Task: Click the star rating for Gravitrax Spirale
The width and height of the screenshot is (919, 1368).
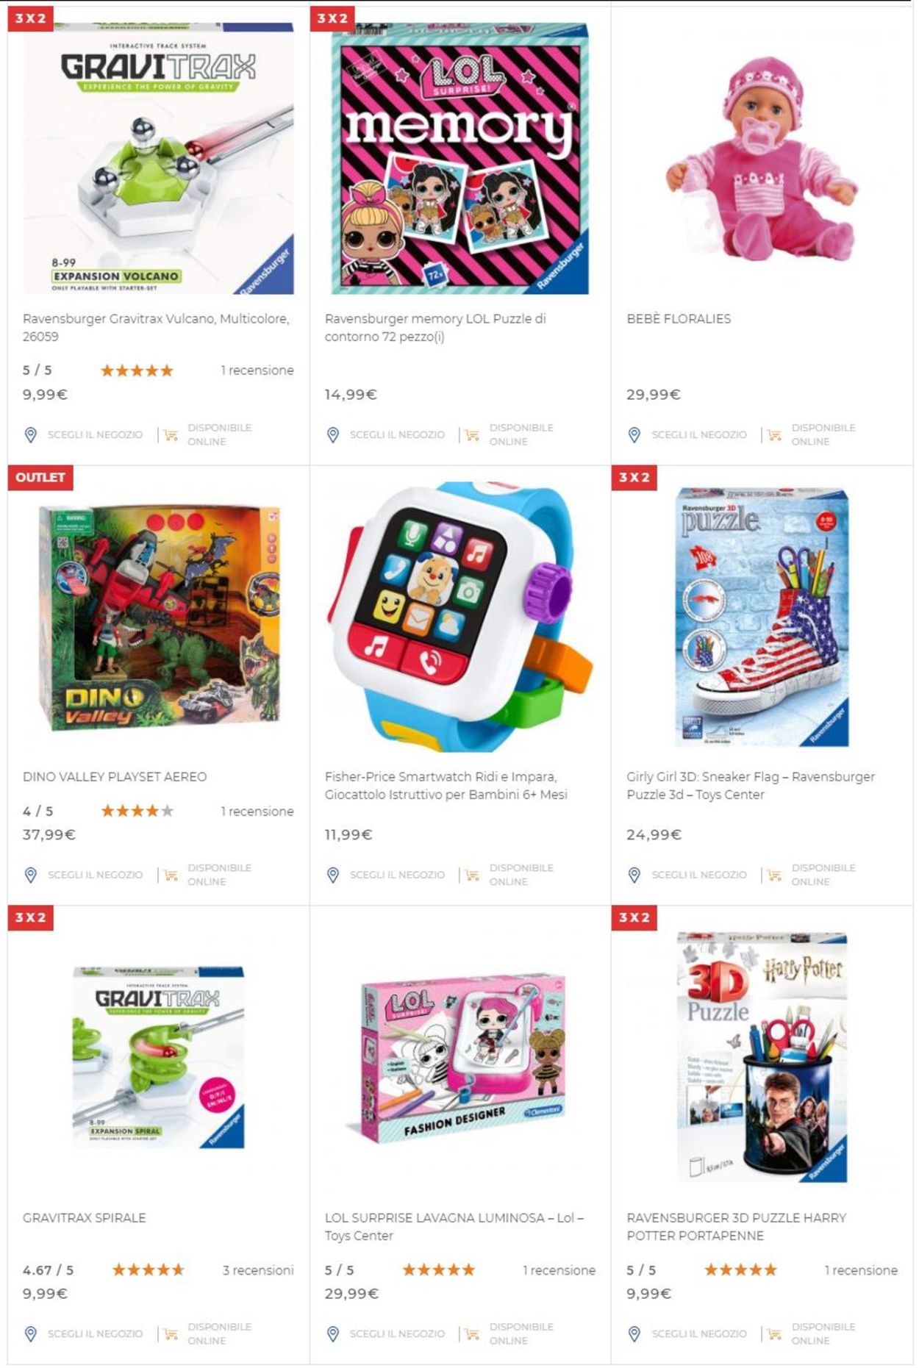Action: click(x=148, y=1270)
